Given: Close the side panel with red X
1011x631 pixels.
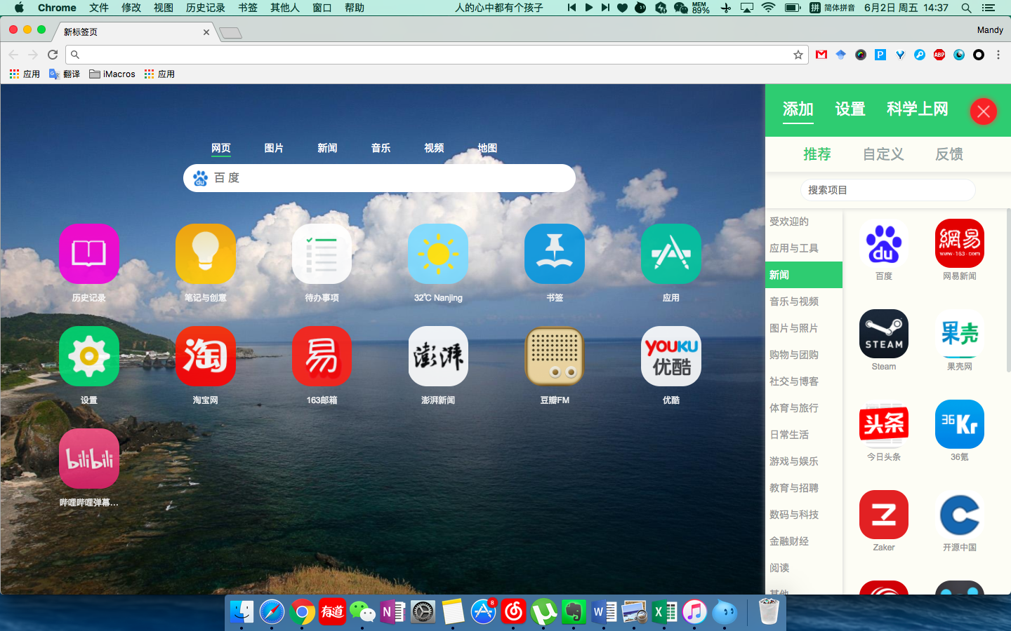Looking at the screenshot, I should click(983, 111).
